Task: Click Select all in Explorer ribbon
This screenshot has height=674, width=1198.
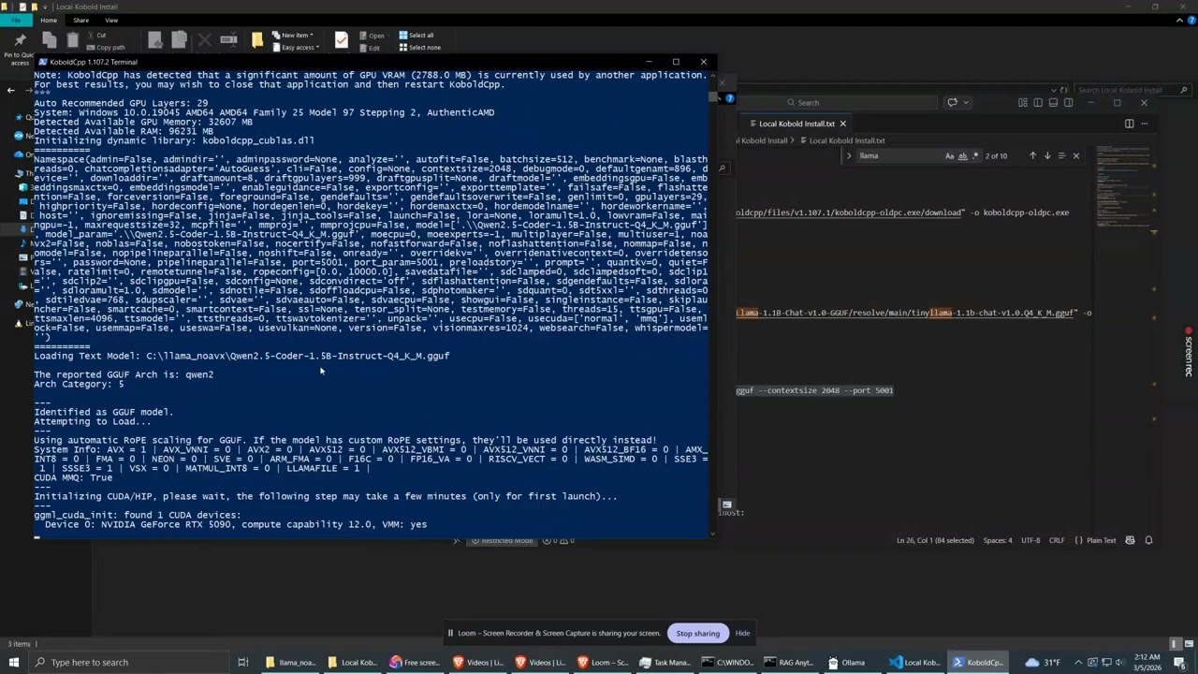Action: [416, 36]
